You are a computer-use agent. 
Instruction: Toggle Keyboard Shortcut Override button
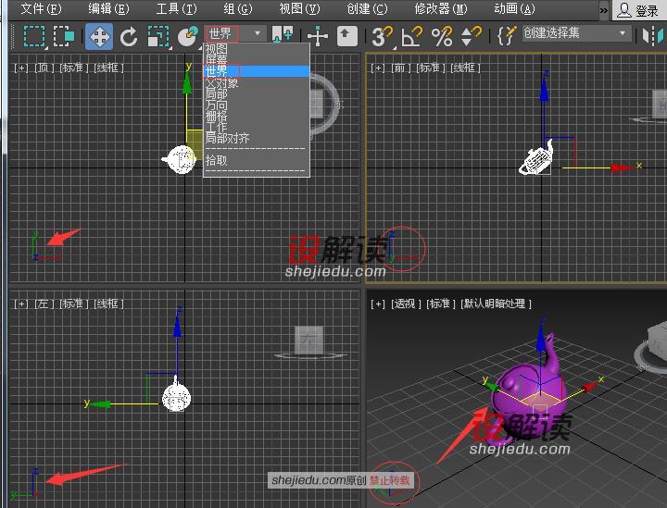pyautogui.click(x=347, y=36)
